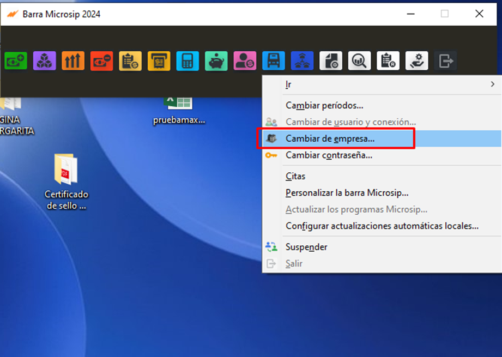Screen dimensions: 502x357
Task: Click the Microsip logo in title bar
Action: (x=13, y=14)
